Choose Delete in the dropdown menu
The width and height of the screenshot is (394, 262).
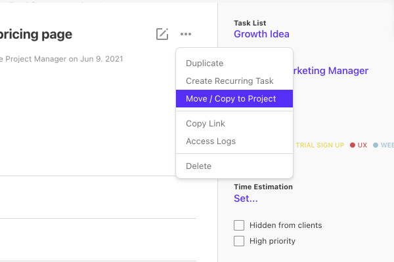click(234, 166)
